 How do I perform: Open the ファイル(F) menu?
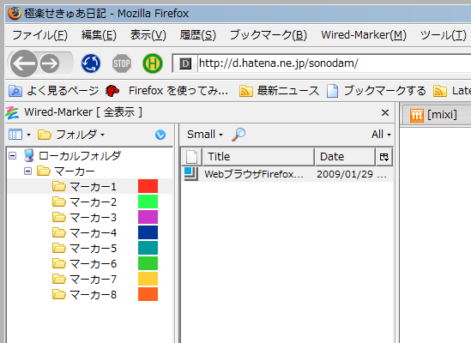(x=39, y=35)
